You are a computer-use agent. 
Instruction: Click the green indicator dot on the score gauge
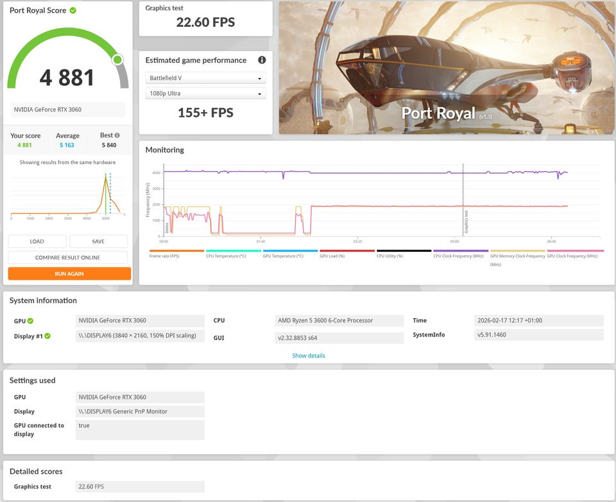tap(117, 60)
